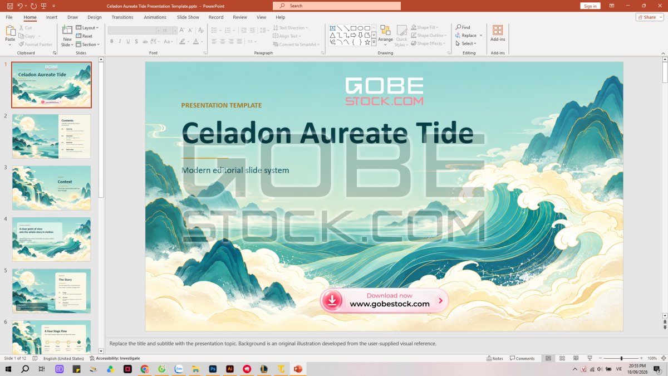This screenshot has height=376, width=668.
Task: Click English (United States) language indicator
Action: pos(63,358)
